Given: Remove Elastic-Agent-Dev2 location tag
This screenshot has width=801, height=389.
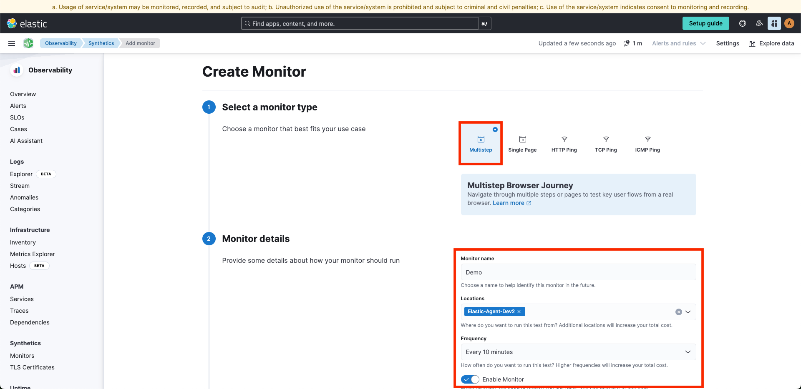Looking at the screenshot, I should (519, 312).
